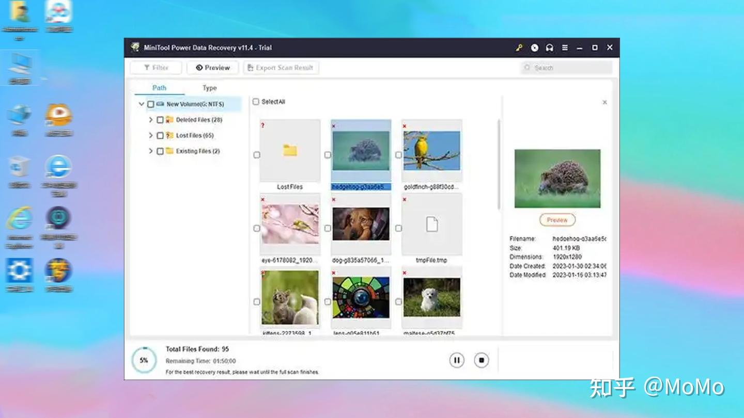
Task: Select the lens thumbnail
Action: click(361, 298)
